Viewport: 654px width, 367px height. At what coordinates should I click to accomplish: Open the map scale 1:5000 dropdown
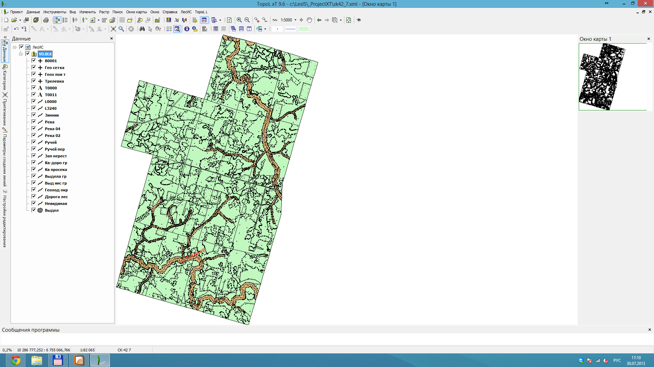tap(295, 20)
